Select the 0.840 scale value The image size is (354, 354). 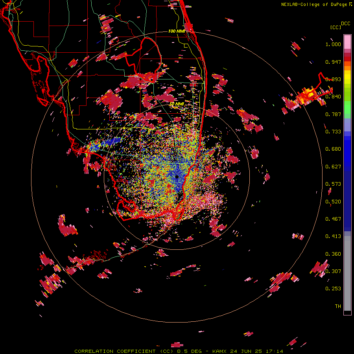tap(333, 97)
